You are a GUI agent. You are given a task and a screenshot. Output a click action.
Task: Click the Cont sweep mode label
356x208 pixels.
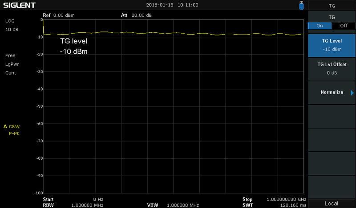pos(11,73)
